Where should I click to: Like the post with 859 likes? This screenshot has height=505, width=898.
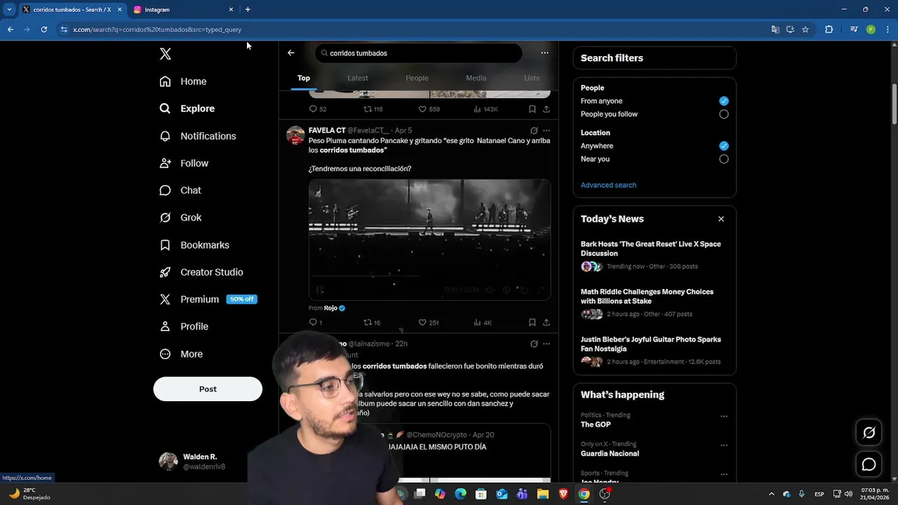429,109
